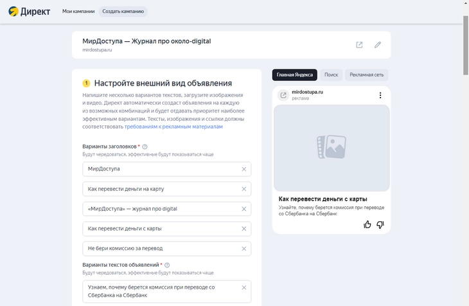Open ad preview three-dot menu
Image resolution: width=469 pixels, height=306 pixels.
pos(380,95)
